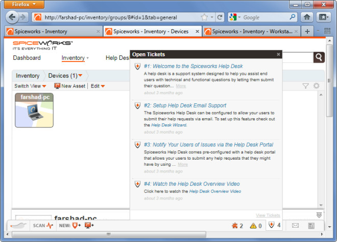The image size is (337, 242).
Task: Toggle the open tickets counter showing 4
Action: pyautogui.click(x=274, y=225)
